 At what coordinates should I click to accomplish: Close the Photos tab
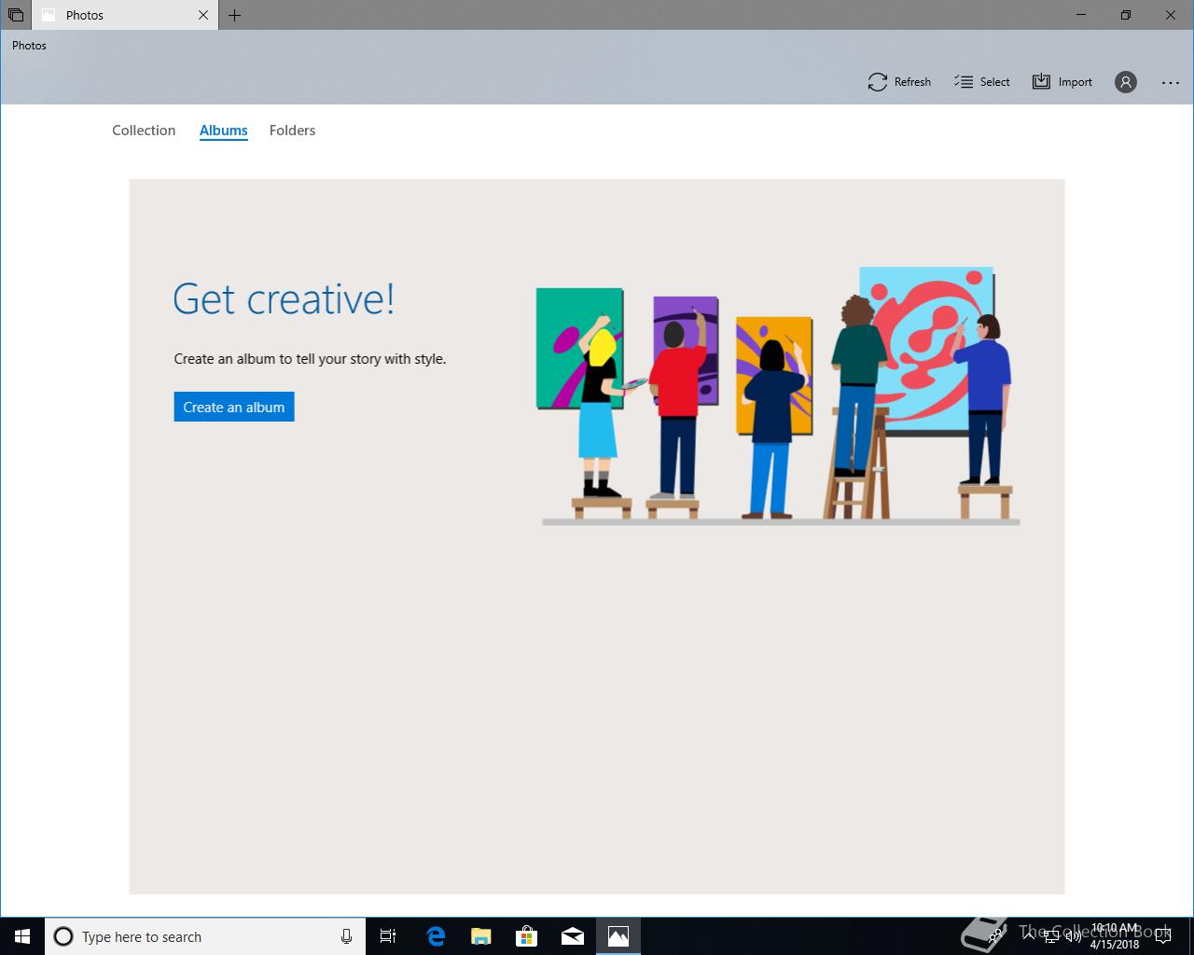click(203, 15)
